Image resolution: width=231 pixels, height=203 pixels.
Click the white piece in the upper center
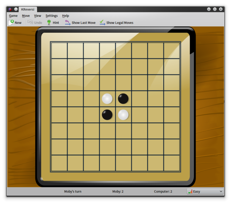coord(107,98)
